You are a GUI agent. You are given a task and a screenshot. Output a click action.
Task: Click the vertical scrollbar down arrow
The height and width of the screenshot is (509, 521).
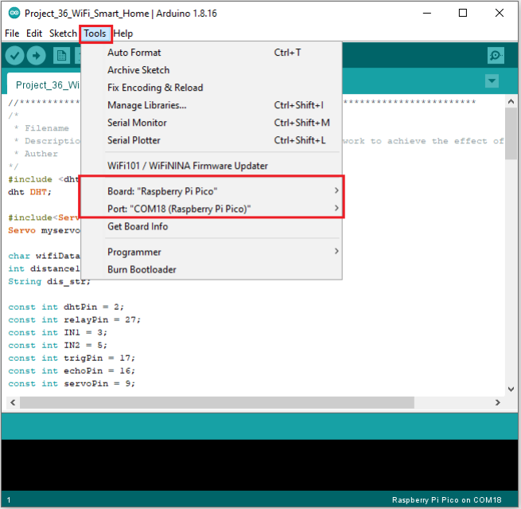pyautogui.click(x=511, y=389)
